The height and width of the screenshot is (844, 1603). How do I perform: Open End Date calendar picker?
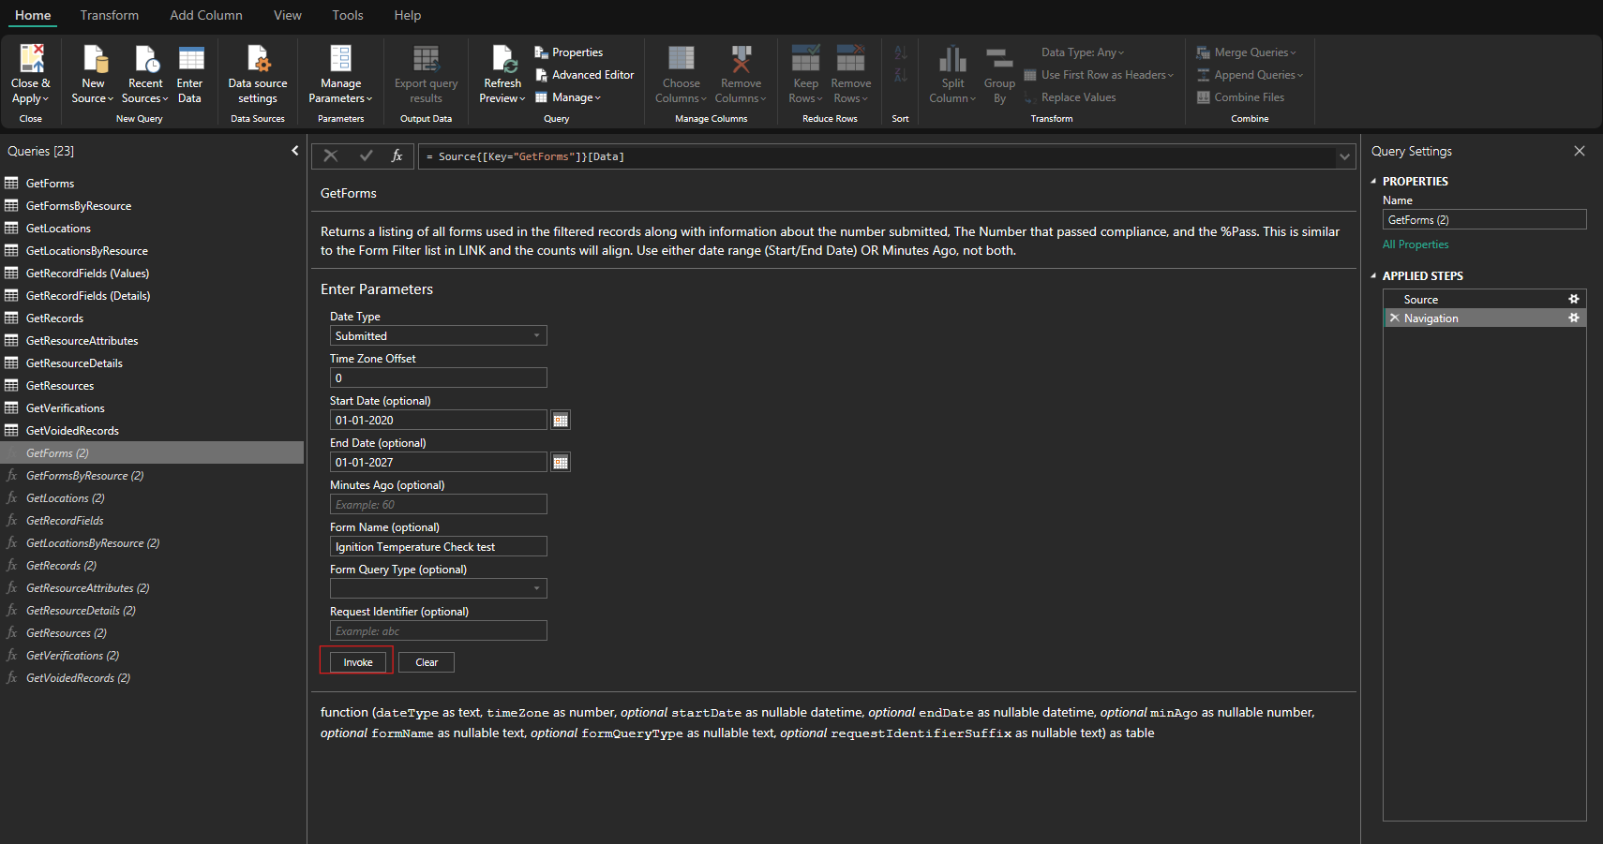tap(561, 463)
